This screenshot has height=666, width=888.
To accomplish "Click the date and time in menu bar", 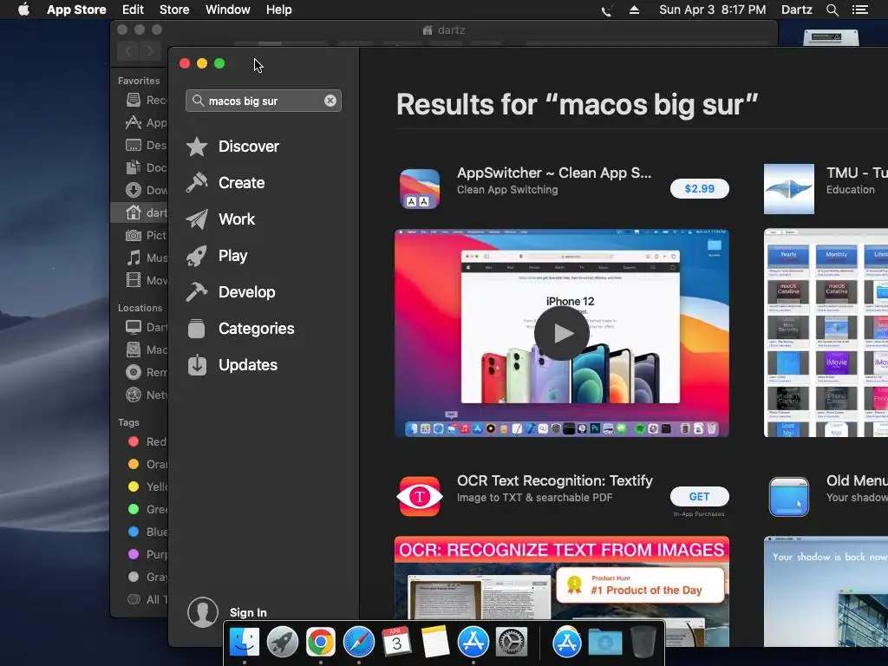I will coord(713,10).
